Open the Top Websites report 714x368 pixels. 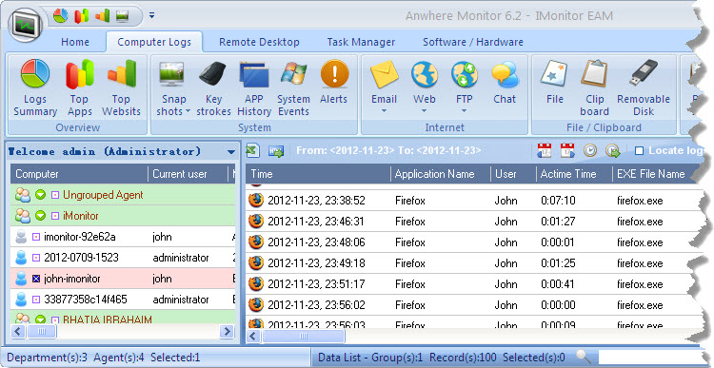coord(121,87)
